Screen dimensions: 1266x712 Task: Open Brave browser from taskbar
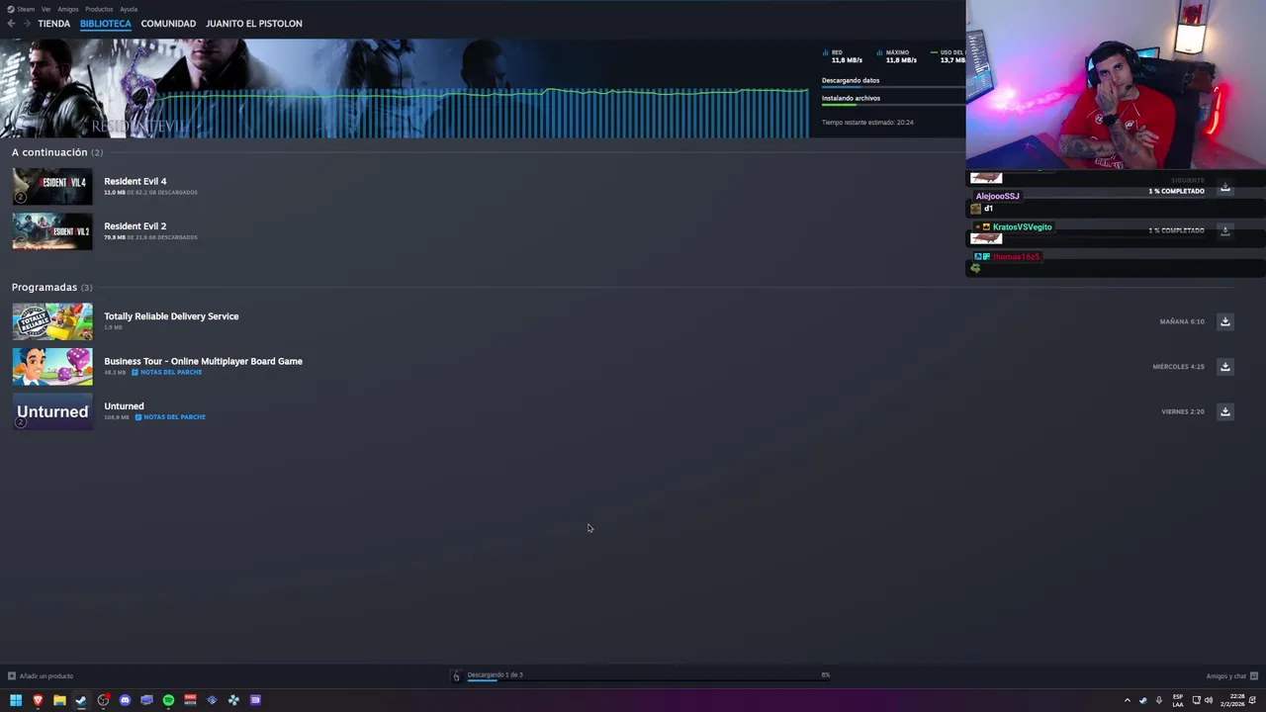tap(38, 700)
